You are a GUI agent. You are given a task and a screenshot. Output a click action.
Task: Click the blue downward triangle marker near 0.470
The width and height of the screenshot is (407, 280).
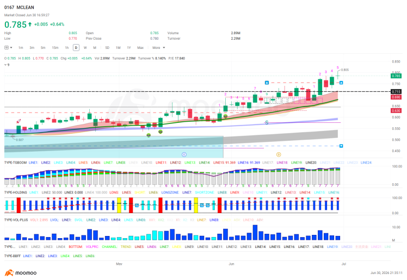click(x=341, y=146)
